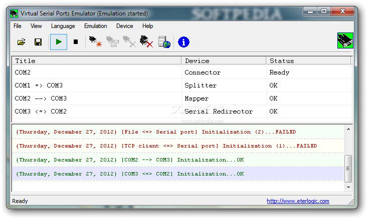
Task: Open the File menu
Action: coord(18,26)
